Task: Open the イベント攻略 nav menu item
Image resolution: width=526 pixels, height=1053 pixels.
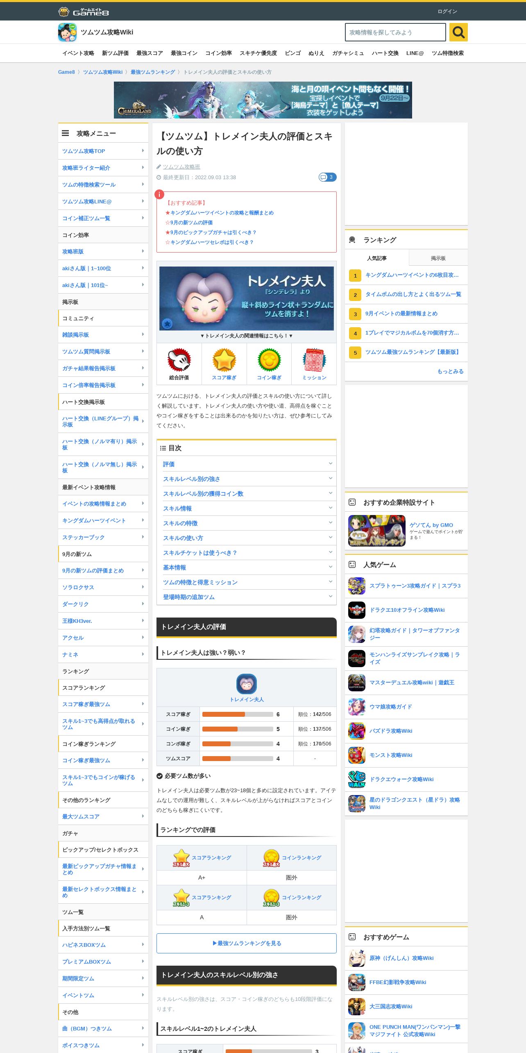Action: tap(78, 53)
